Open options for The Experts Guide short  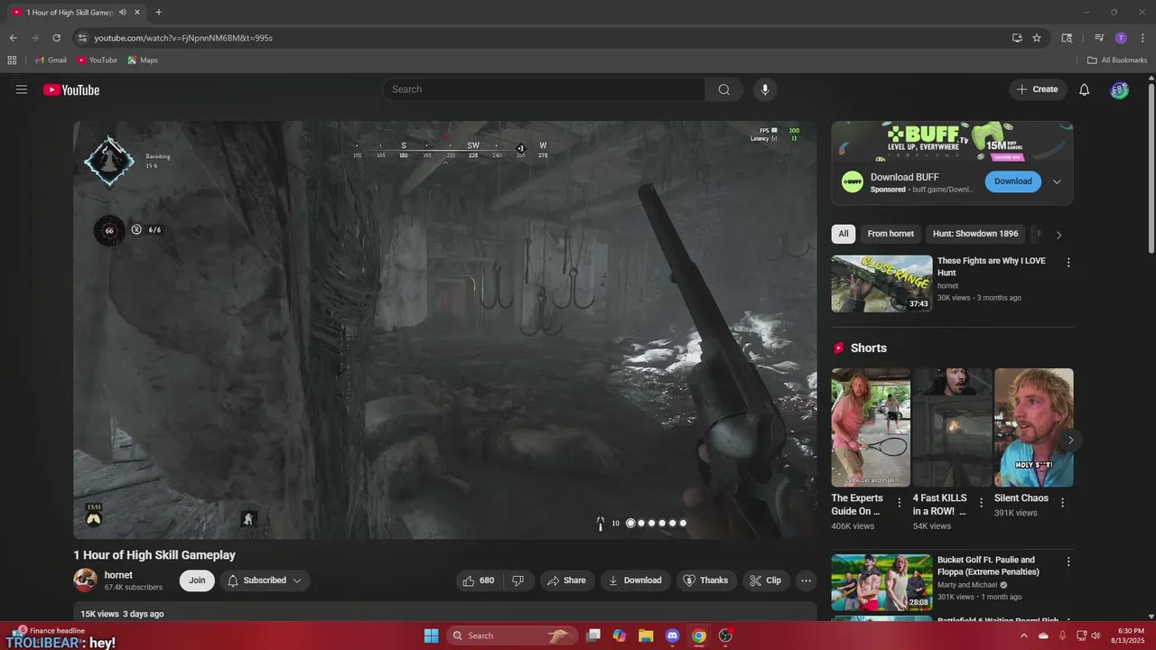(x=899, y=503)
